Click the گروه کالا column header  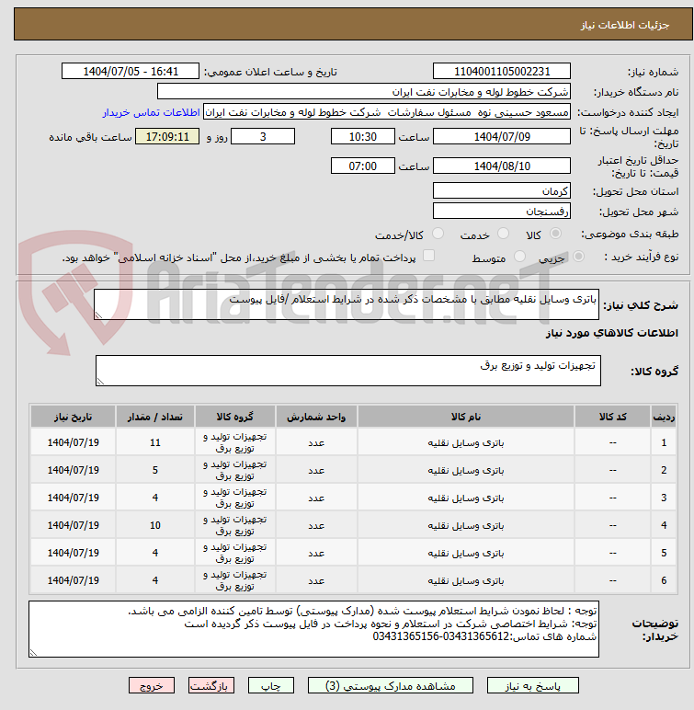coord(235,417)
